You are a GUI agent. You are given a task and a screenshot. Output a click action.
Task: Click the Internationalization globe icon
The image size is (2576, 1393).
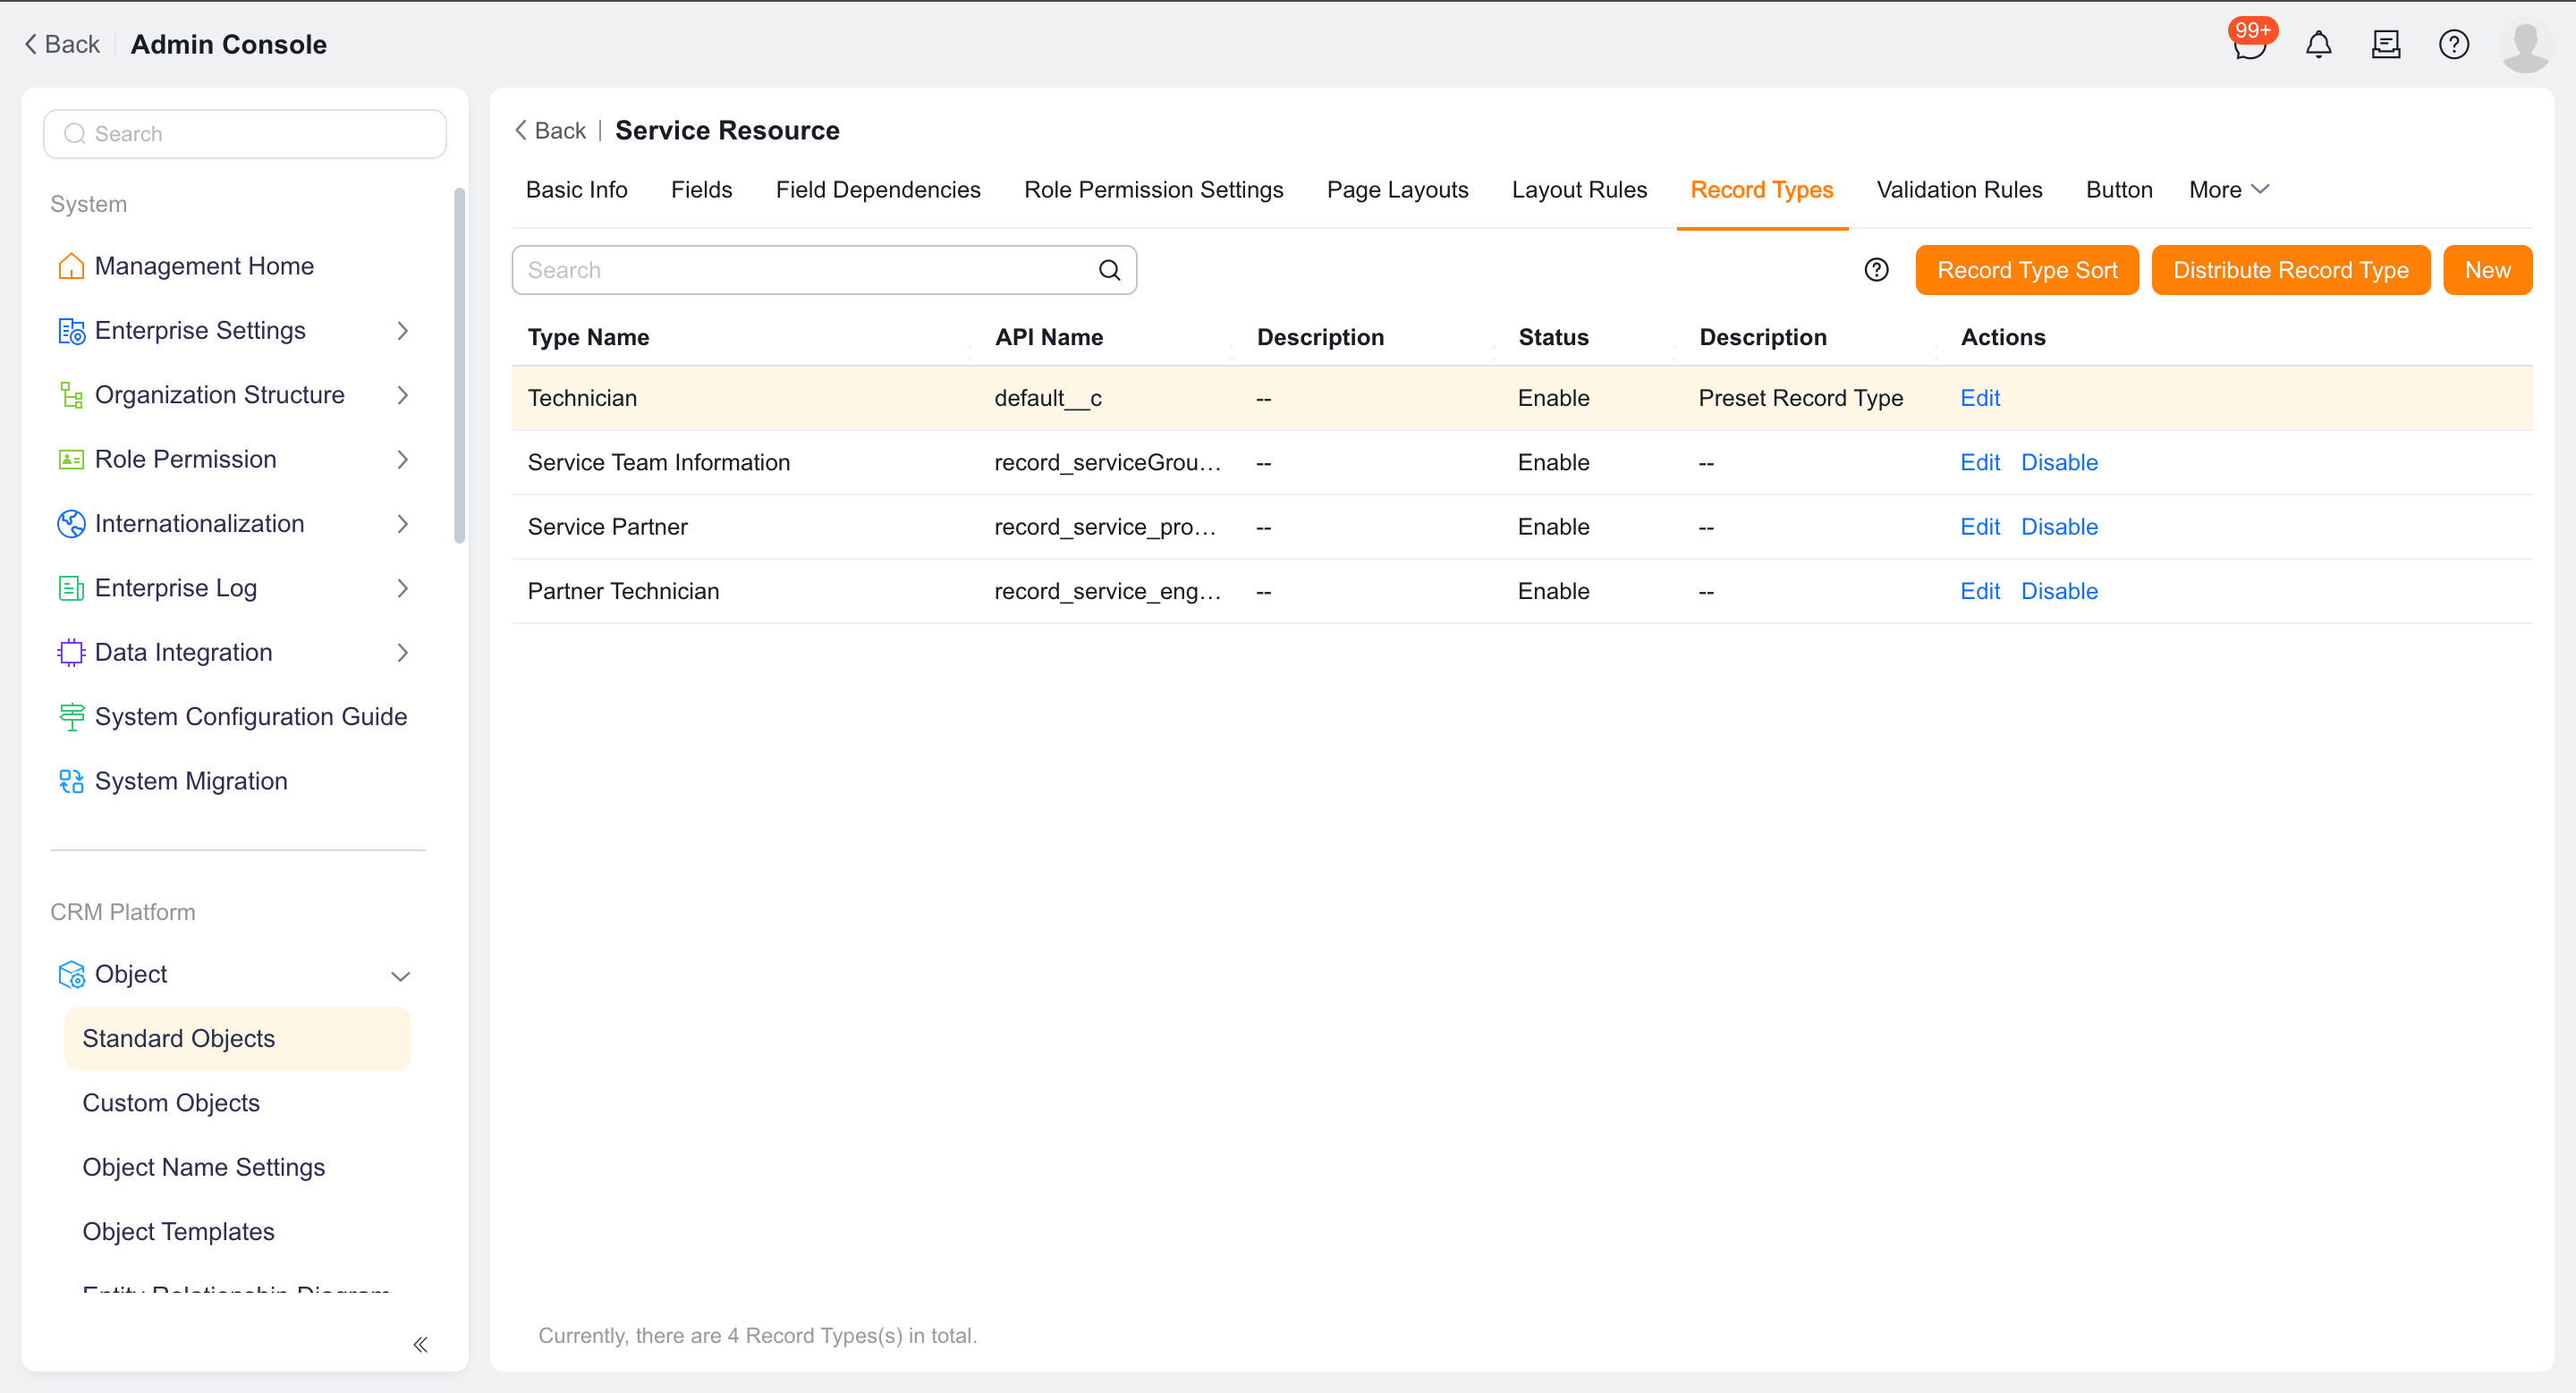71,524
